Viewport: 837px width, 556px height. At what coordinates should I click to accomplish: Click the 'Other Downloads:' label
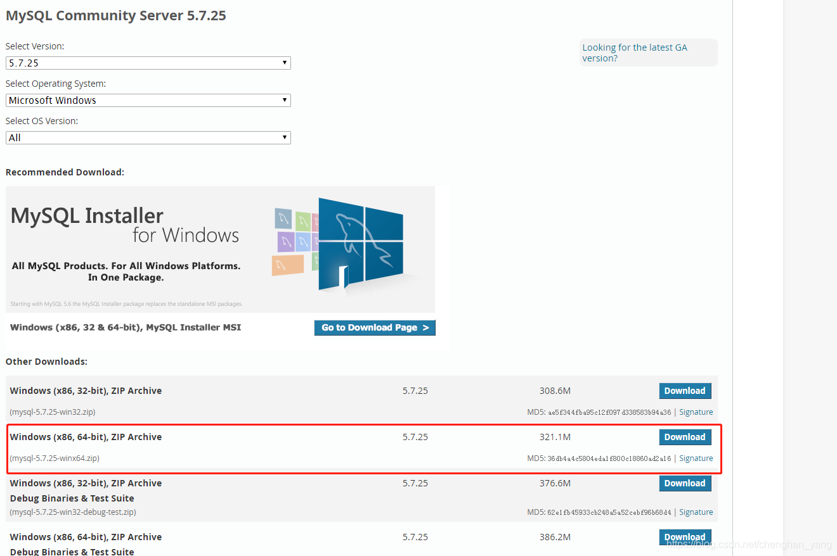(46, 362)
